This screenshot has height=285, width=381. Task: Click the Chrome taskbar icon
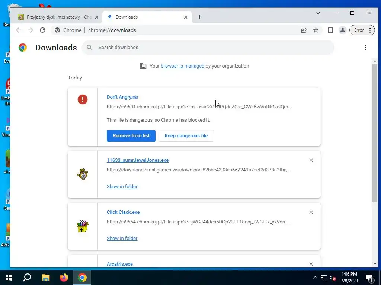[82, 278]
